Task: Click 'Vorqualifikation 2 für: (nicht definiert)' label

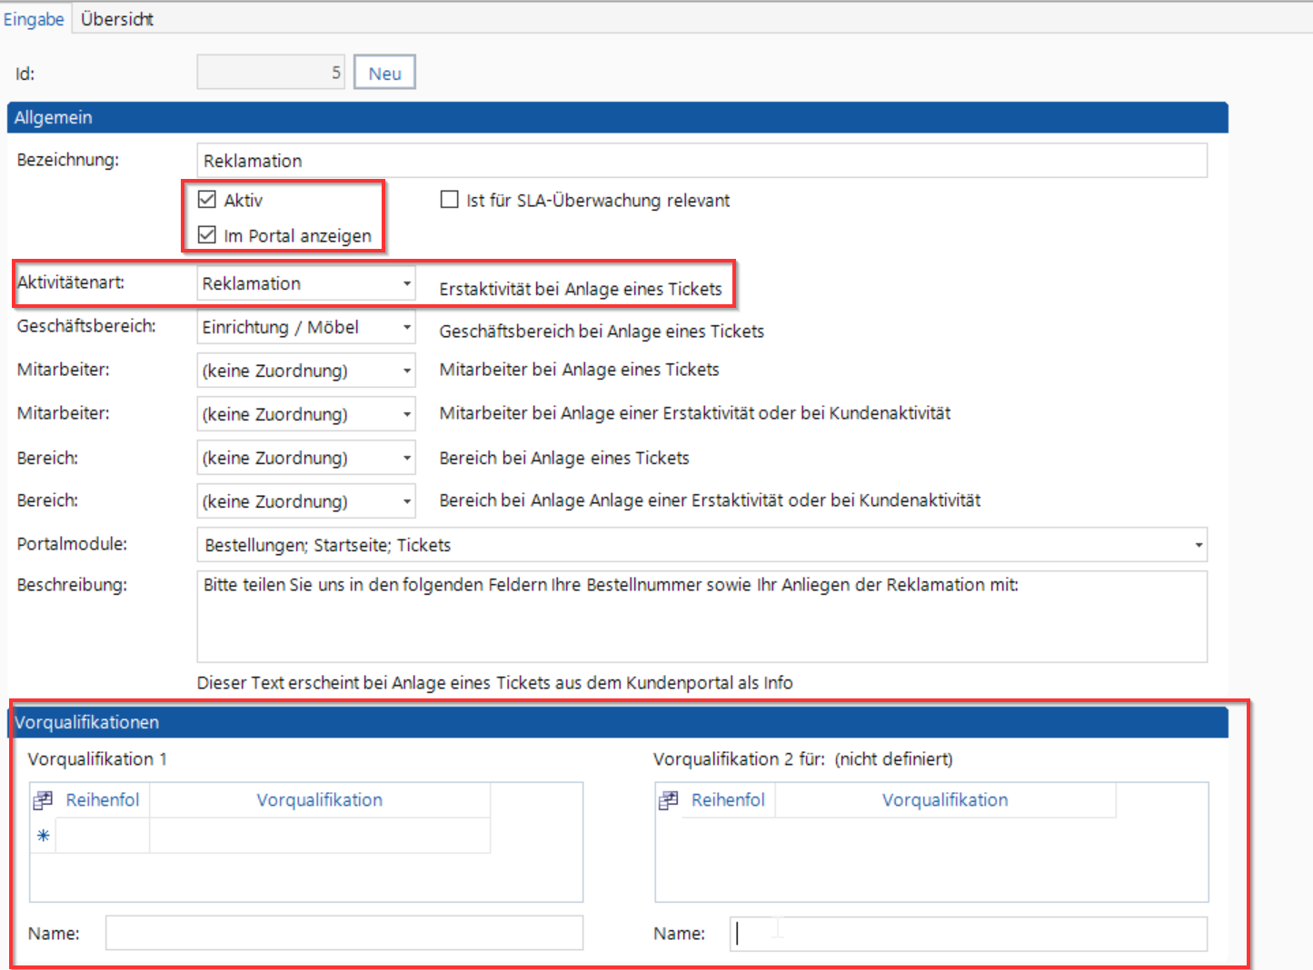Action: (x=803, y=759)
